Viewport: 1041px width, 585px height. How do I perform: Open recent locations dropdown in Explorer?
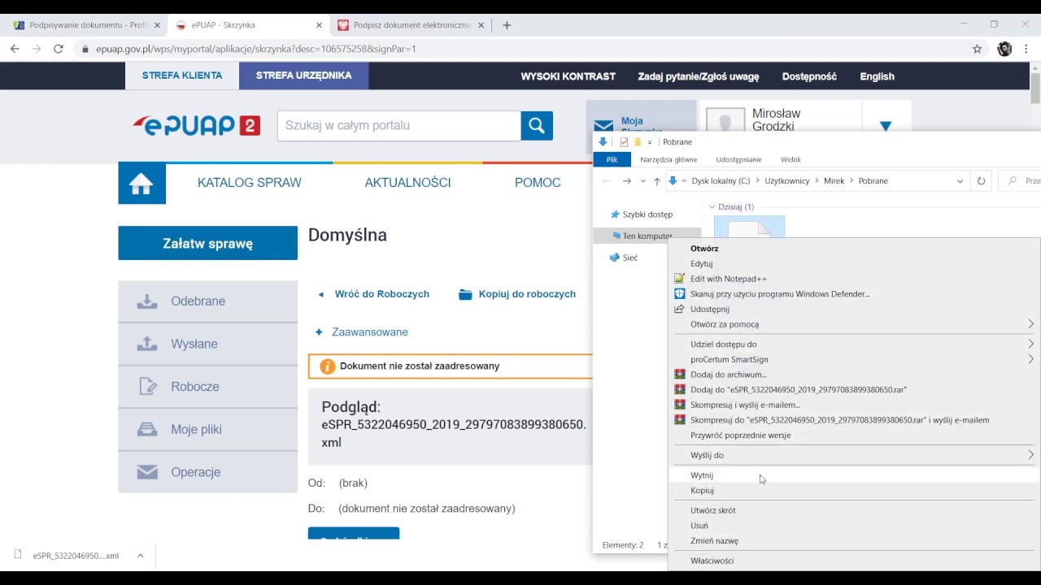tap(642, 181)
